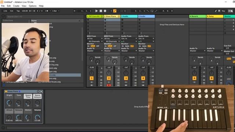This screenshot has width=235, height=132.
Task: Open B Delay Audio To dropdown
Action: pos(215,51)
